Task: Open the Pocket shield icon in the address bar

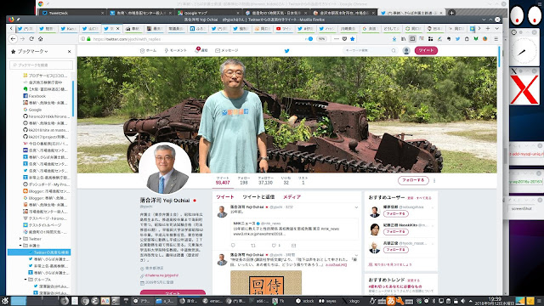Action: pos(344,39)
